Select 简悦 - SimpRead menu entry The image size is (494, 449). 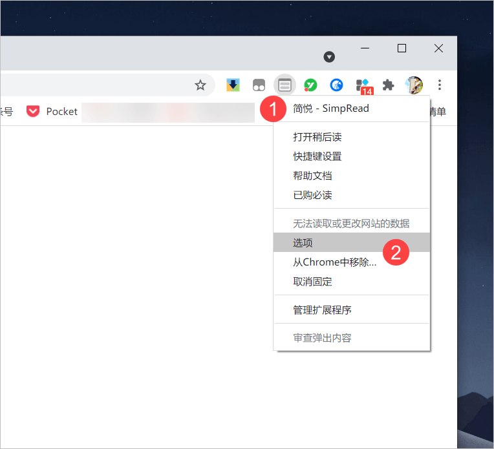point(352,109)
